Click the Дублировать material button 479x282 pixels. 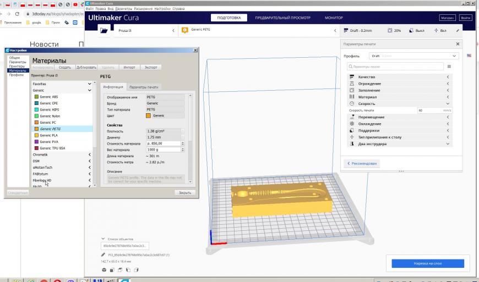click(86, 68)
